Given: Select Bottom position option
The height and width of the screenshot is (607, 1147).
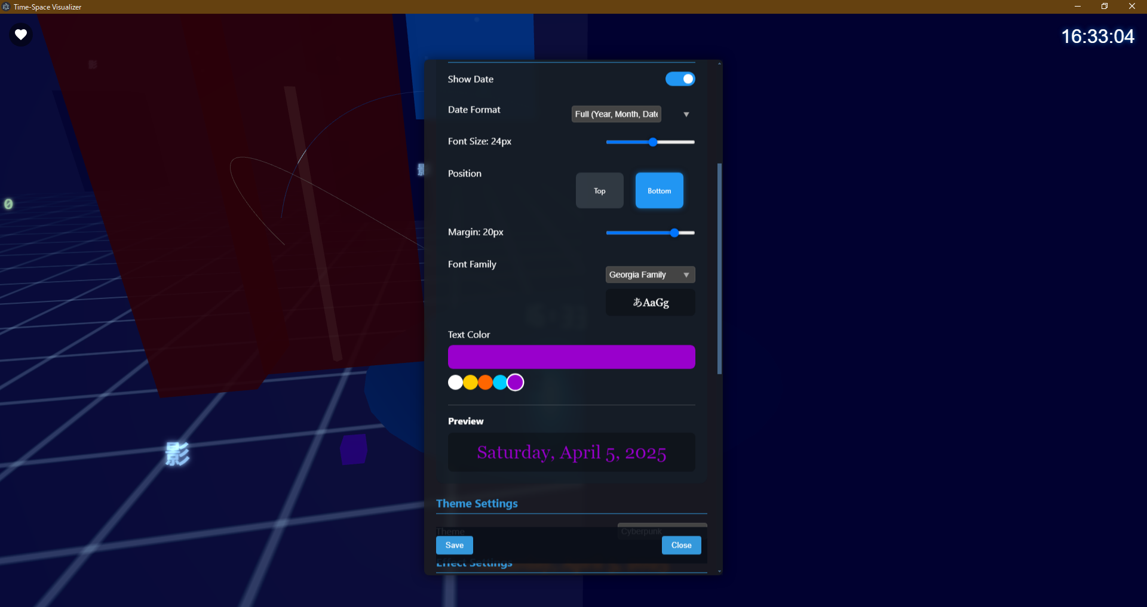Looking at the screenshot, I should click(659, 191).
